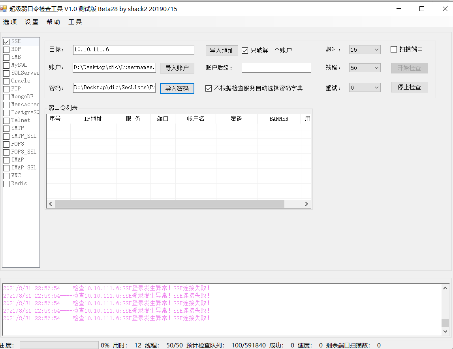This screenshot has height=349, width=453.
Task: Click the 密码 column header in table
Action: tap(237, 119)
